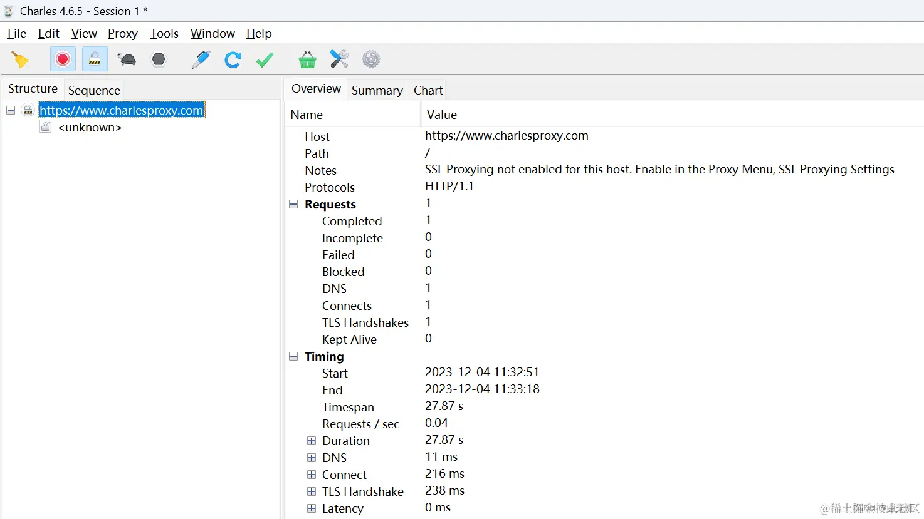Switch to the Chart tab
This screenshot has height=519, width=924.
[428, 90]
